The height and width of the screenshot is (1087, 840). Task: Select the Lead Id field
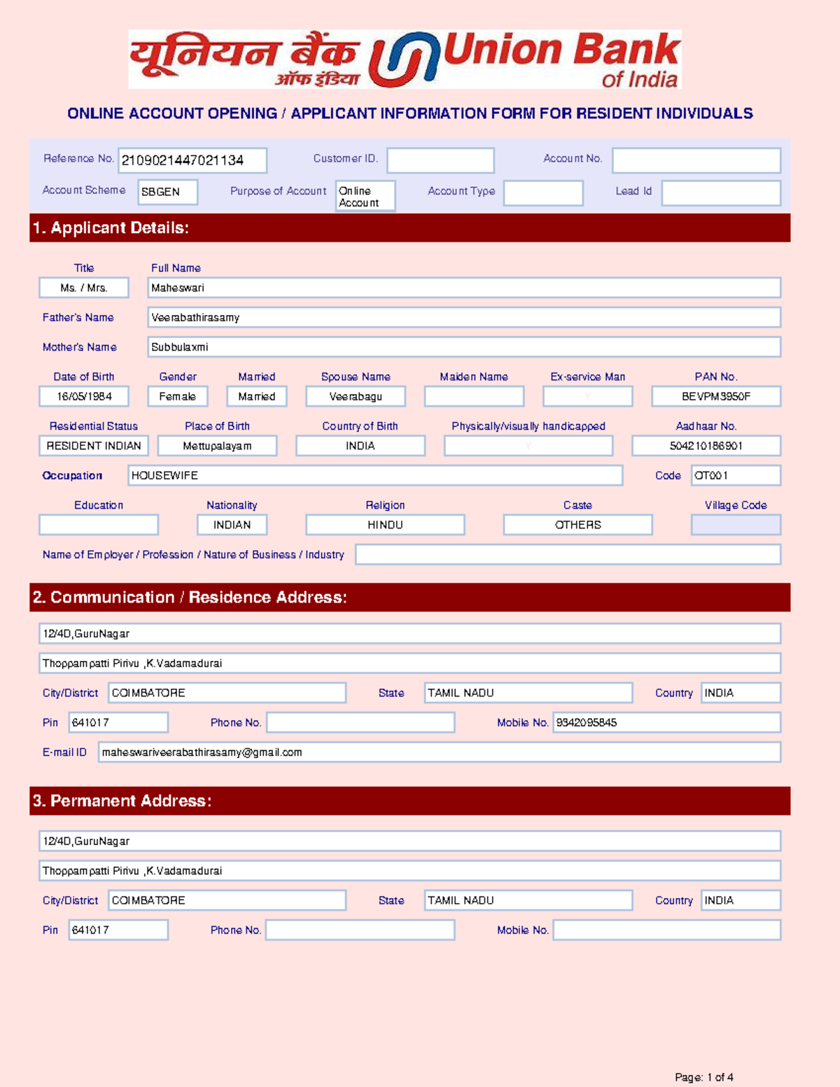point(720,193)
